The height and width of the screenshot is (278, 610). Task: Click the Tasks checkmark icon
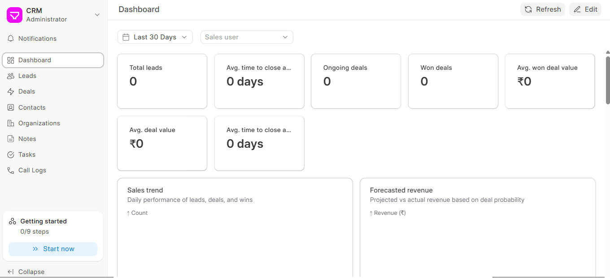point(11,154)
